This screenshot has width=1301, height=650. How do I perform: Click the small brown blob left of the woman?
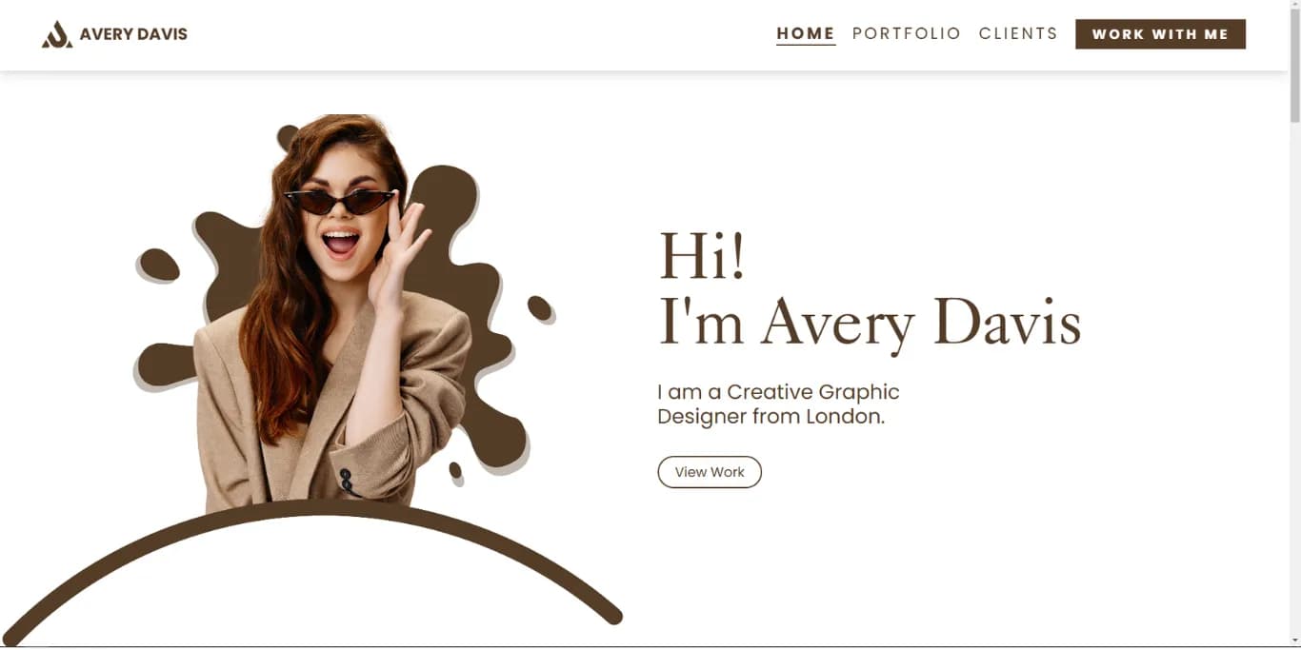pyautogui.click(x=159, y=265)
